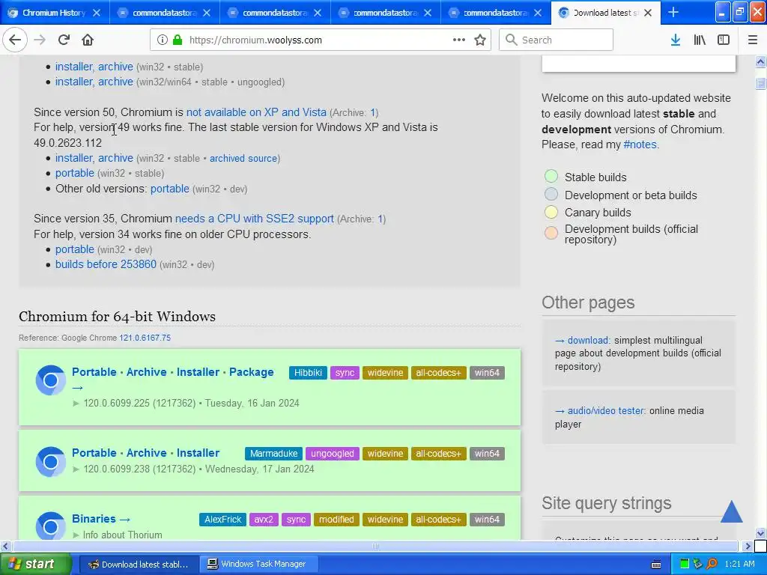This screenshot has height=575, width=767.
Task: Click the ungoogled tag badge
Action: coord(332,454)
